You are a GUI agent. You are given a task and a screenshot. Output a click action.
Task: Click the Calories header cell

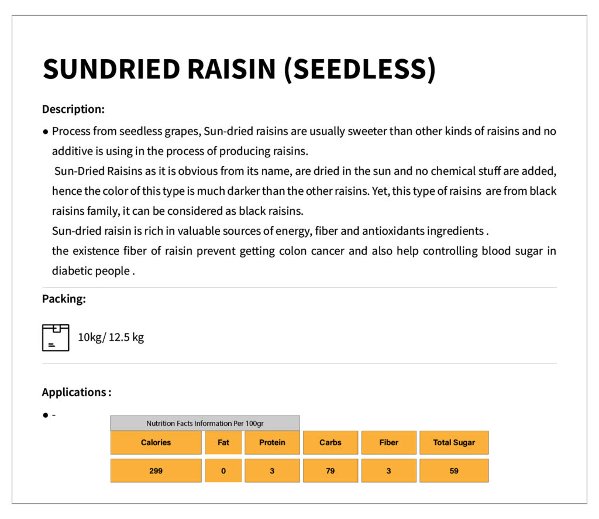tap(156, 442)
